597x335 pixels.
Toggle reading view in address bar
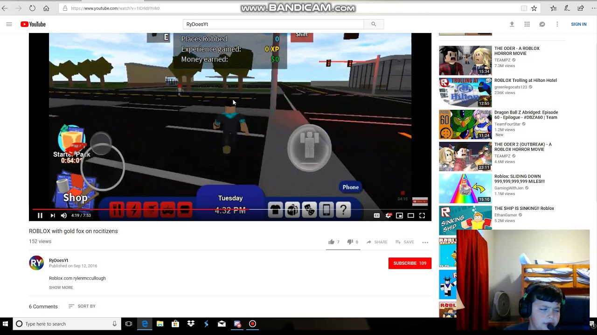[x=524, y=8]
